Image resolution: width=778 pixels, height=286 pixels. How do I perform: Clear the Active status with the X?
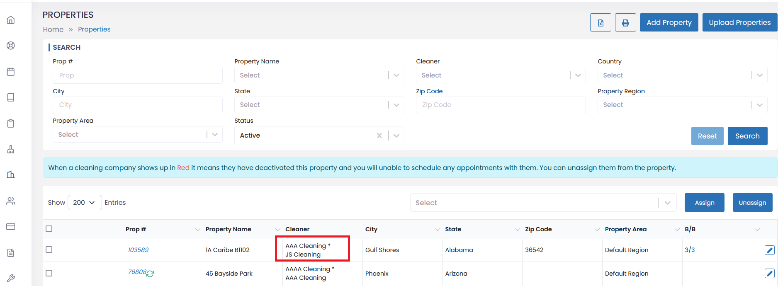pos(379,136)
